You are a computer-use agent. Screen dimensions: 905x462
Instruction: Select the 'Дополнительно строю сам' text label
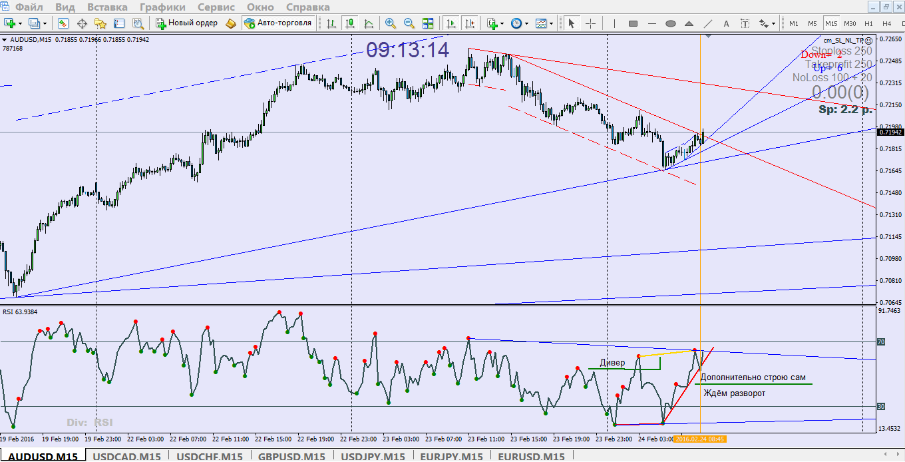coord(753,377)
